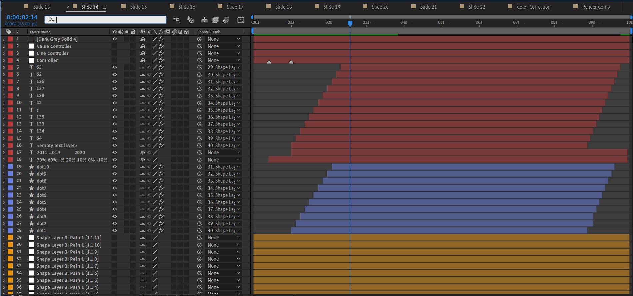Toggle the Draft 3D icon
The height and width of the screenshot is (296, 633).
190,20
